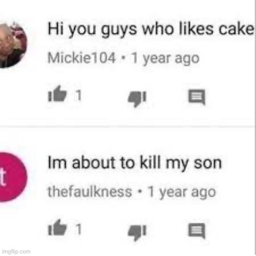Click thumbs down on thefaulkness comment
The width and height of the screenshot is (256, 256).
point(137,232)
